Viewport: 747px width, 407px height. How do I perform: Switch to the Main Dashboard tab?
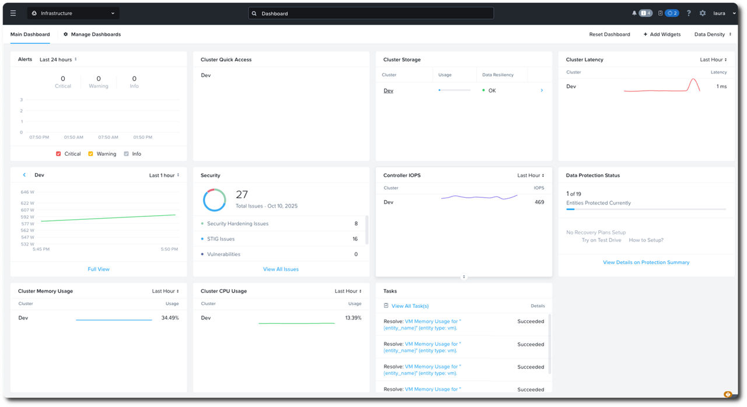30,34
